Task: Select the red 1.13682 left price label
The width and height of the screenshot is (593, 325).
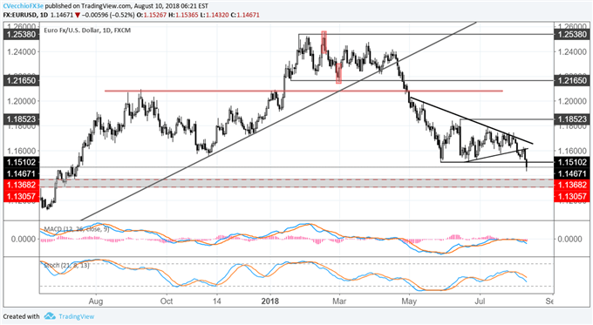Action: [x=21, y=185]
